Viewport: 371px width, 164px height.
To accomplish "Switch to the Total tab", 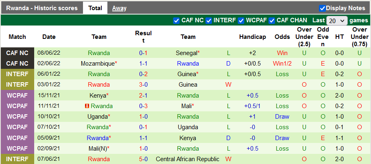I will [95, 8].
